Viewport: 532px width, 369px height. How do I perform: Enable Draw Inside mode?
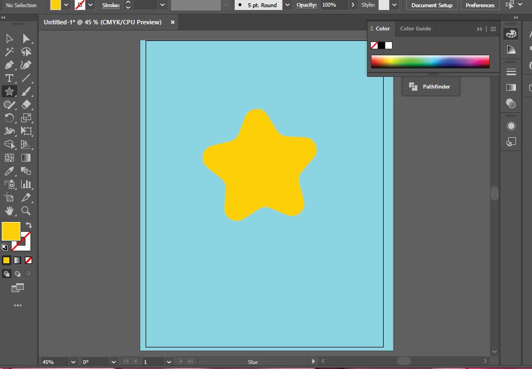click(x=28, y=274)
